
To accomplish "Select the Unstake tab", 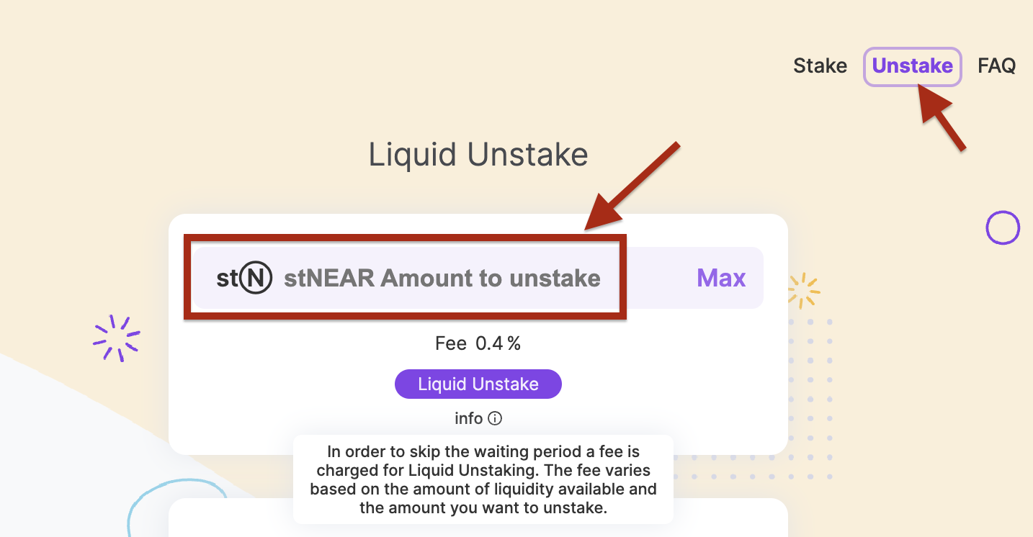I will 912,66.
